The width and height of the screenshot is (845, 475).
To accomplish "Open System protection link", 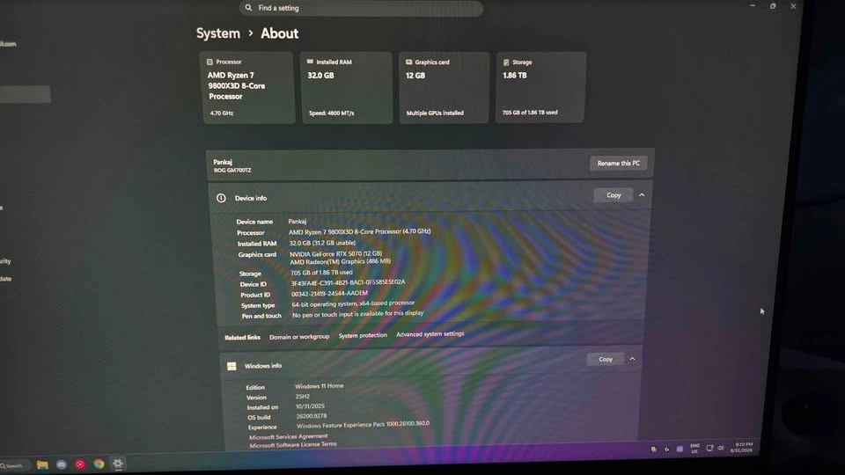I will tap(363, 335).
